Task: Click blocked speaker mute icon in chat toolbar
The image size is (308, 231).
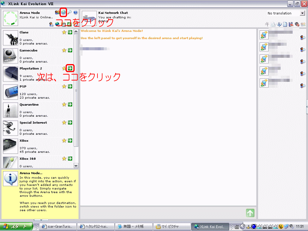Action: tap(297, 24)
